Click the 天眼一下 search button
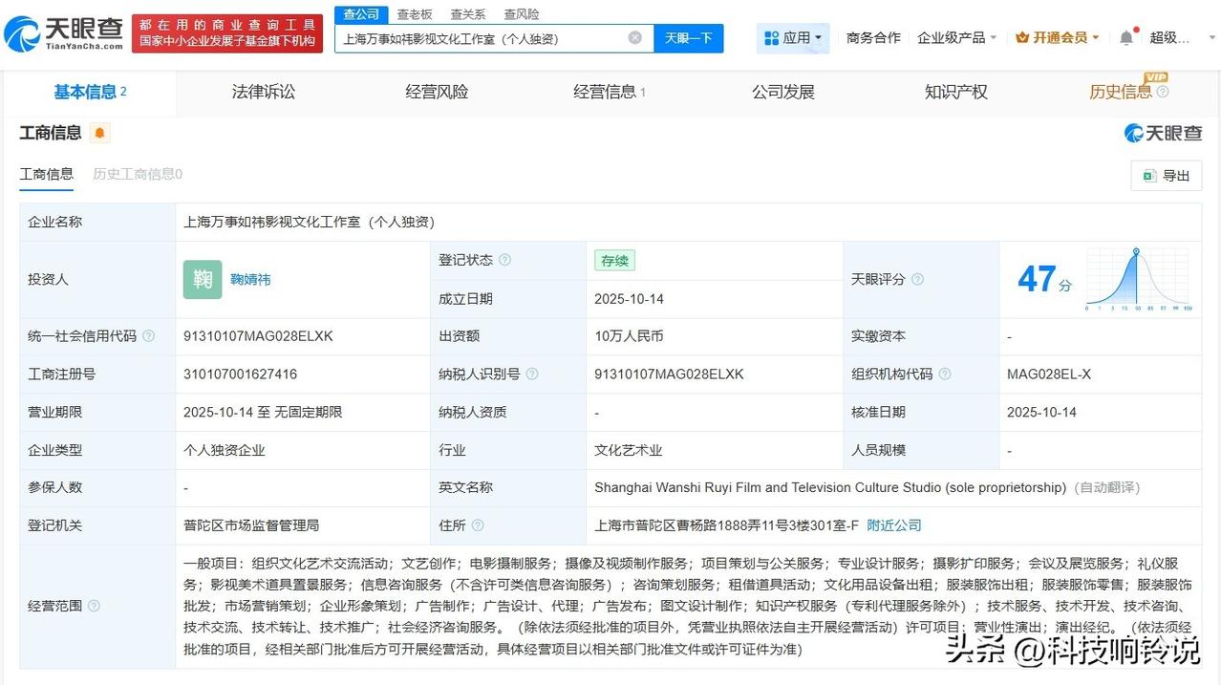The height and width of the screenshot is (685, 1221). pos(689,38)
